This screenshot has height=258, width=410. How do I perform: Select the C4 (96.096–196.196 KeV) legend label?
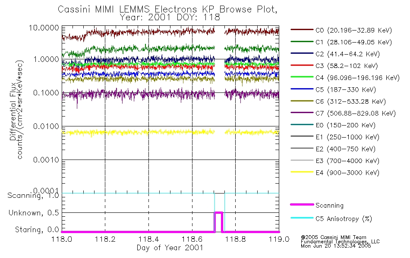(357, 78)
